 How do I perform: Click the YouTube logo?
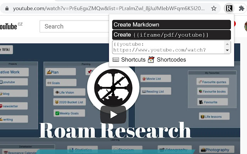8,27
